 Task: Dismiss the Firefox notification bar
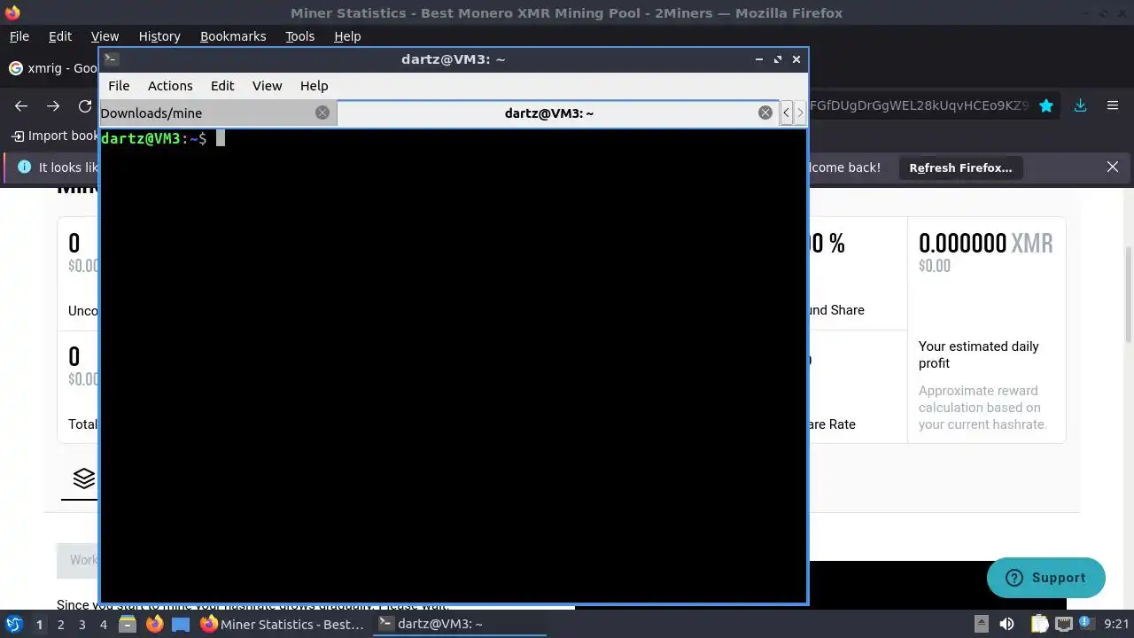tap(1113, 167)
